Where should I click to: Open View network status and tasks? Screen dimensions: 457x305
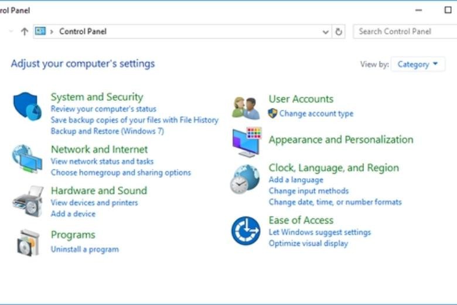(102, 161)
